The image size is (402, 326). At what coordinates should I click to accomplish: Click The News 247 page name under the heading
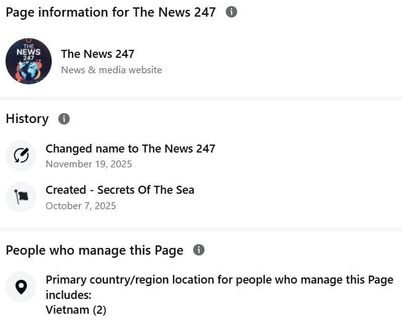97,54
